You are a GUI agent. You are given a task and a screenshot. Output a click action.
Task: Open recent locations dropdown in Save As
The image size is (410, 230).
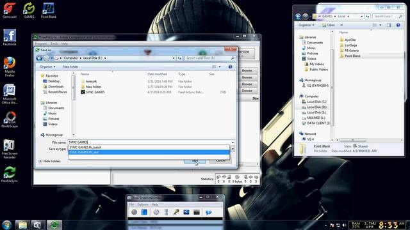[51, 58]
